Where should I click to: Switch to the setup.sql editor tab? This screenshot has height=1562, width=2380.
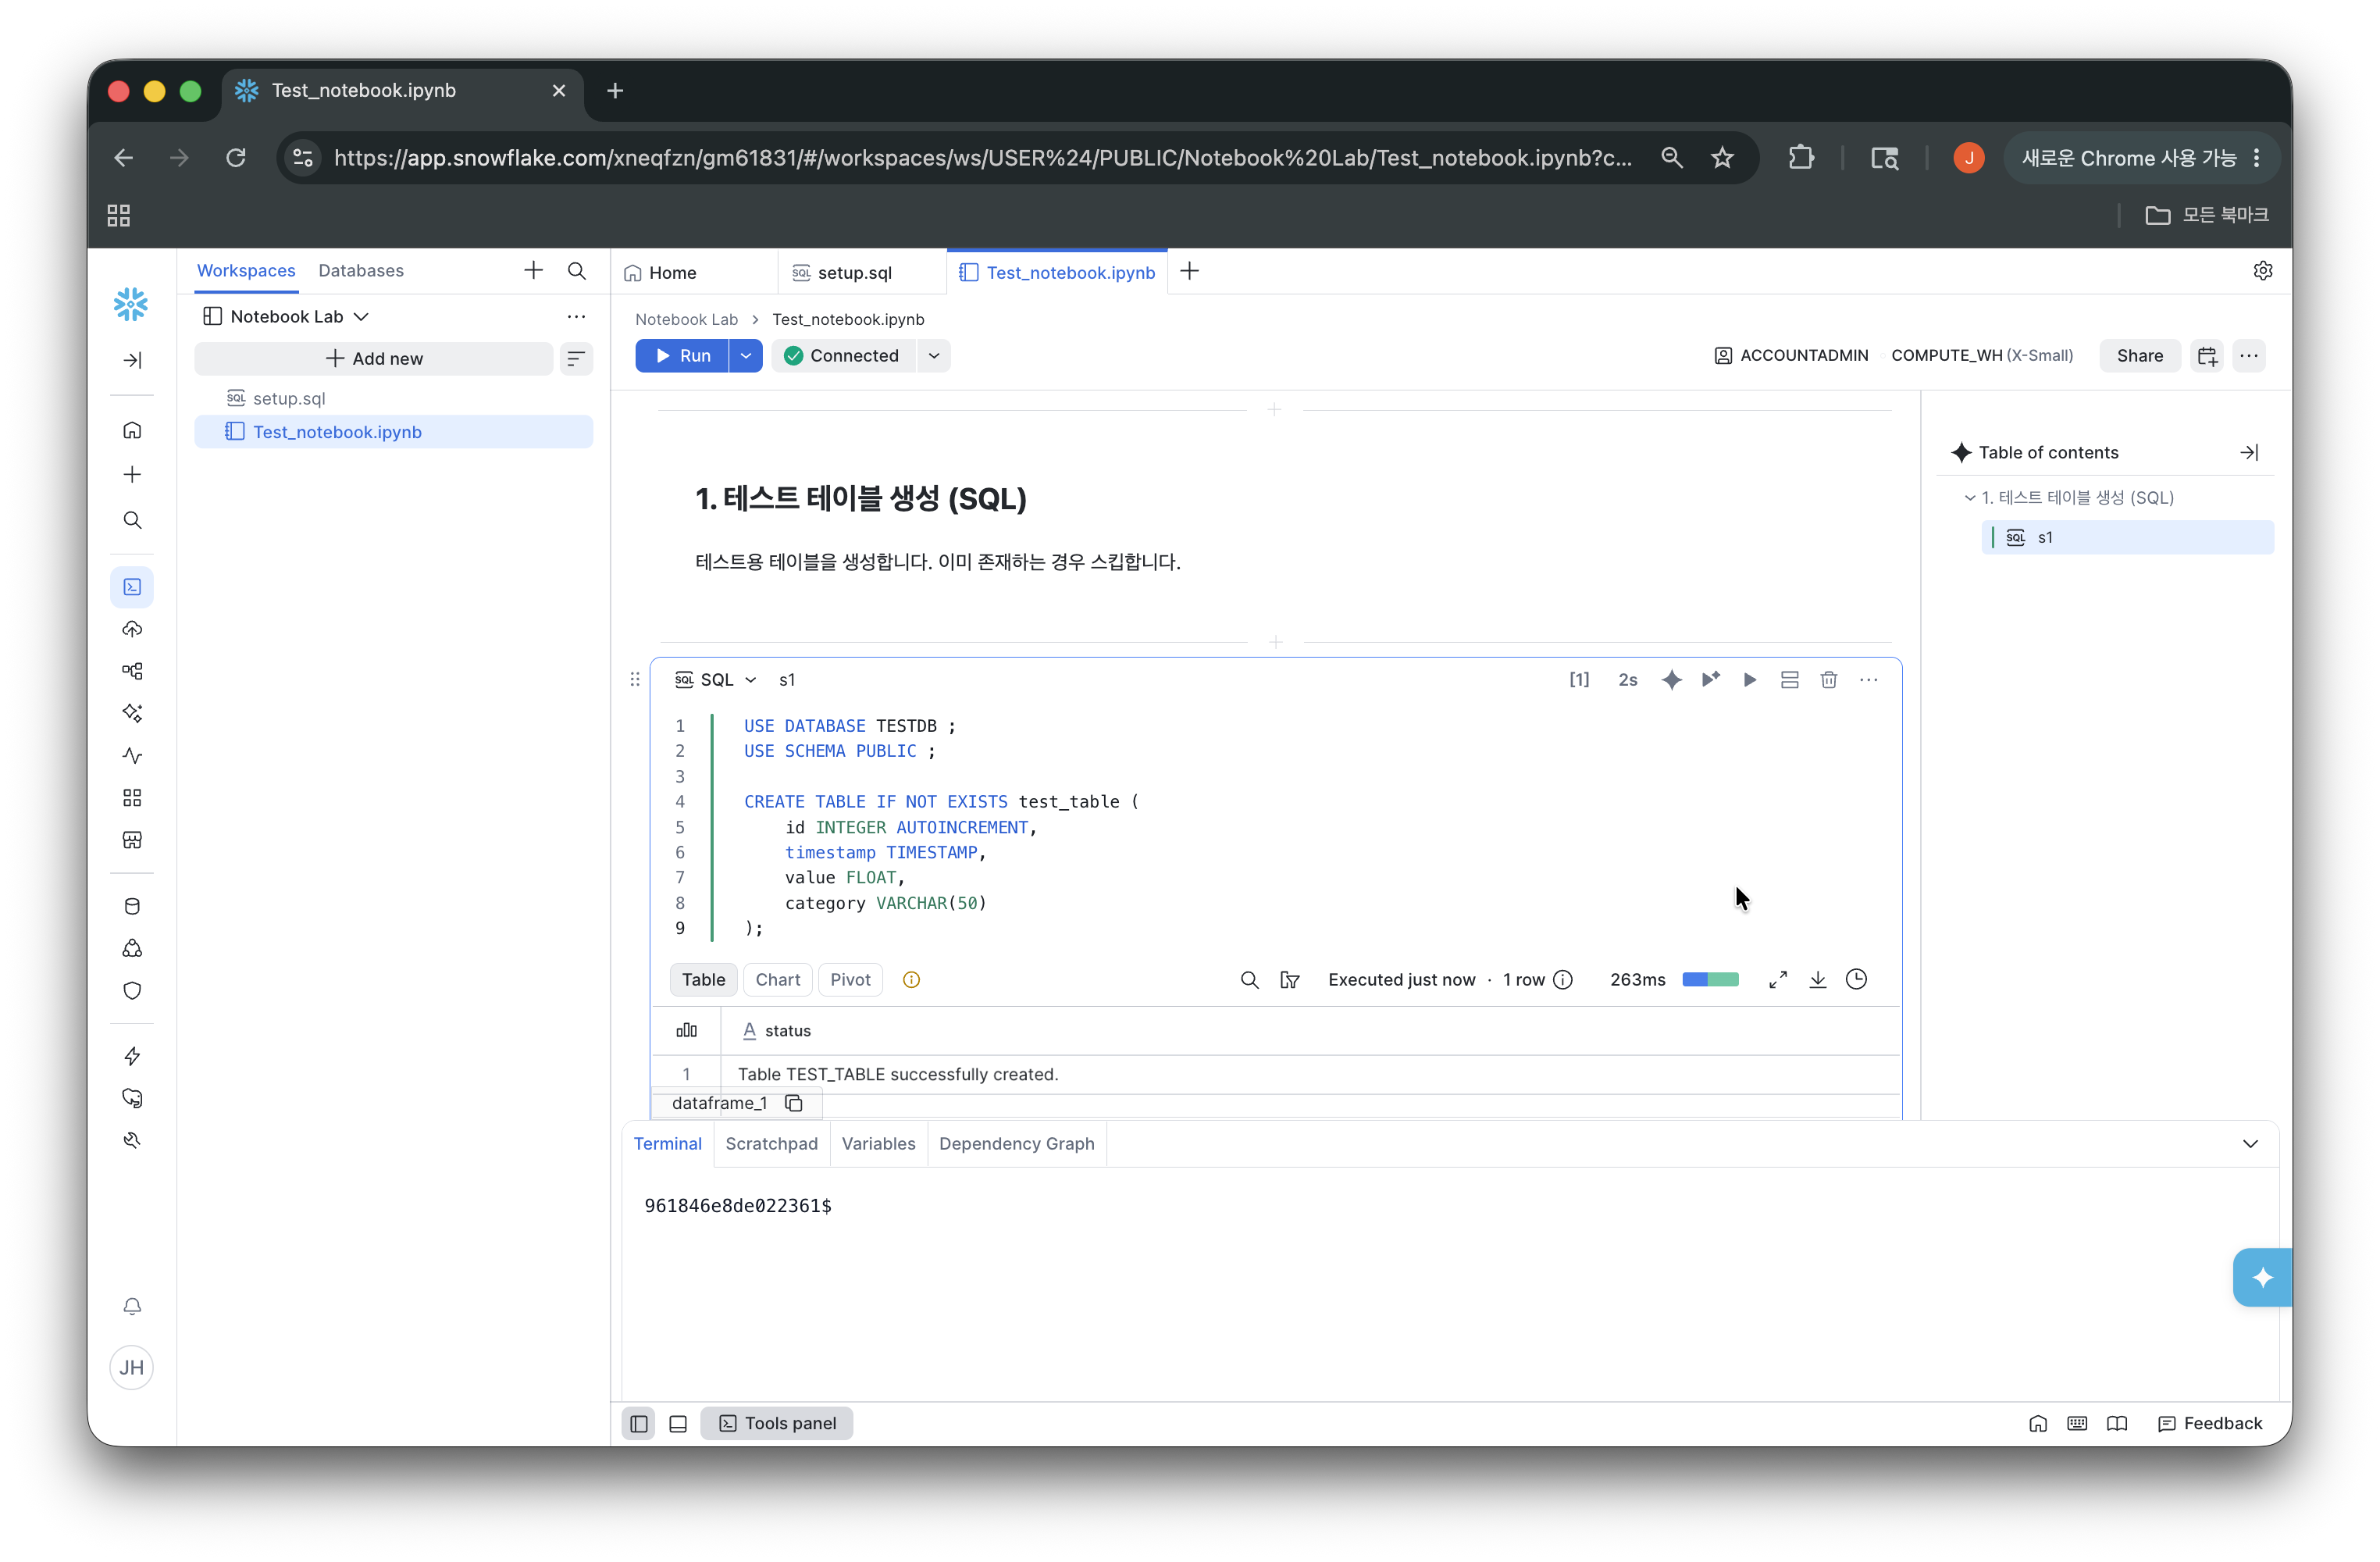pos(854,273)
